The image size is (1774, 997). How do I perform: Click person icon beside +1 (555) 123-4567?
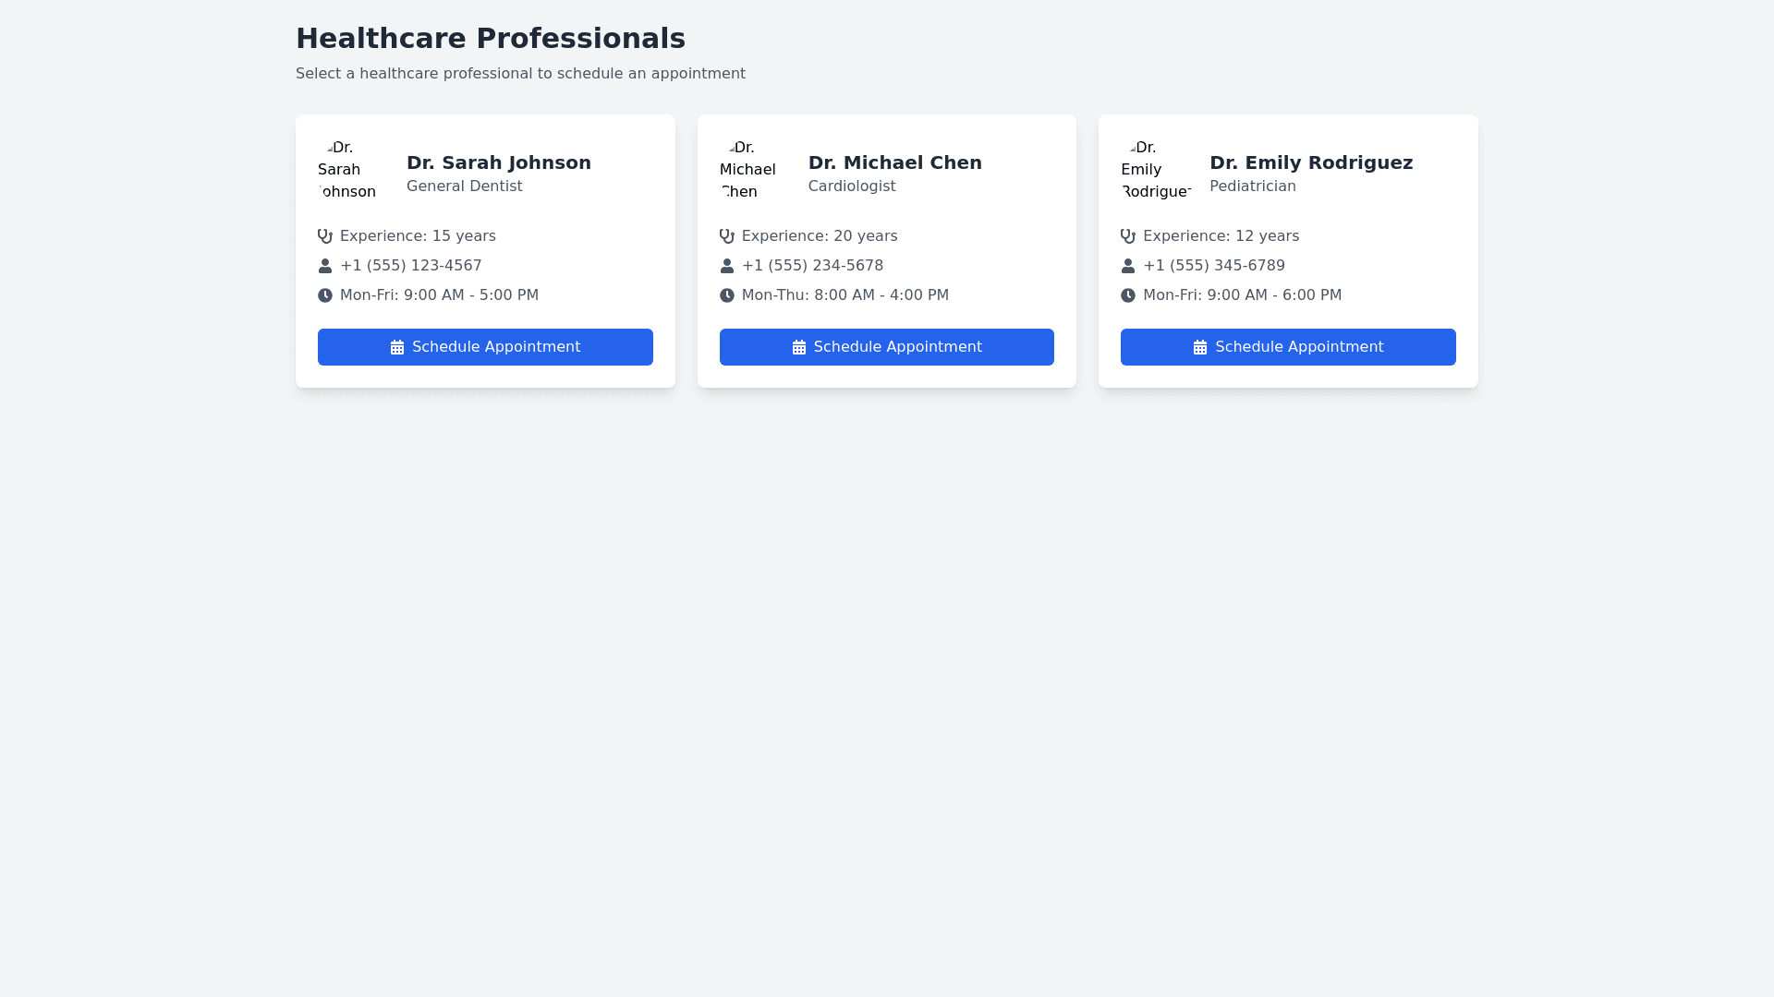point(325,266)
